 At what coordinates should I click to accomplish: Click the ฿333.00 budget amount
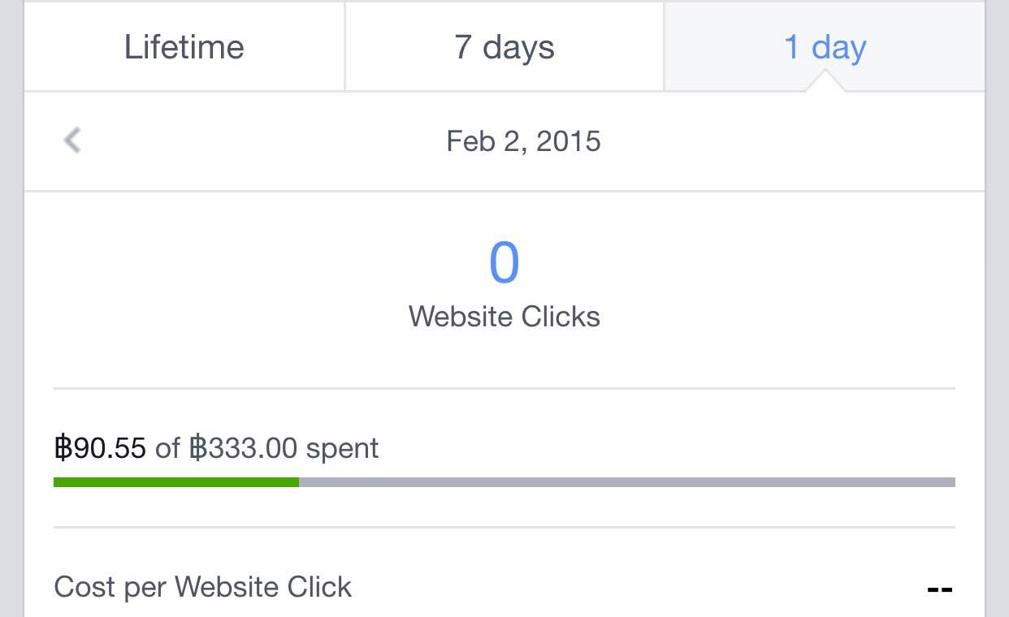pos(243,448)
